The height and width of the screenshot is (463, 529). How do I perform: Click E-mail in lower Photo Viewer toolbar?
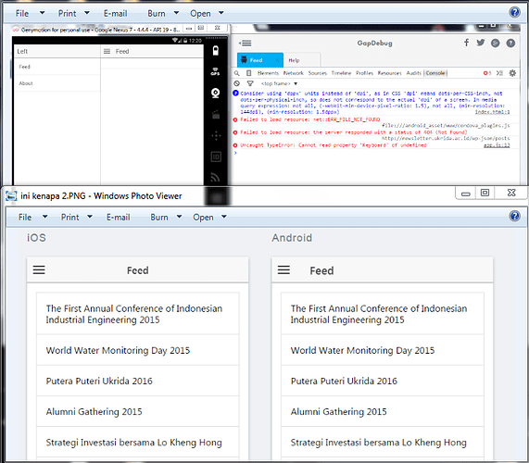118,218
